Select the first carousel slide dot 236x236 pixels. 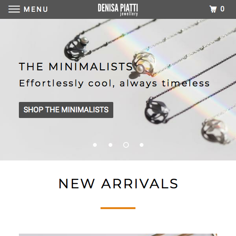(95, 145)
